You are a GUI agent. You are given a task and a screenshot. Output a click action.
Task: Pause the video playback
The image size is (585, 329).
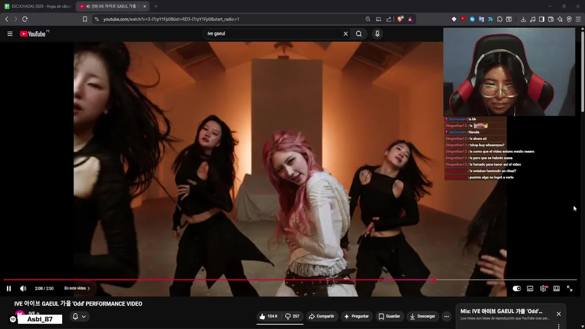click(9, 288)
